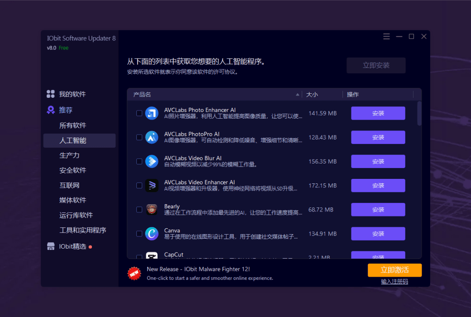
Task: Click the Canva product name text
Action: [x=172, y=231]
